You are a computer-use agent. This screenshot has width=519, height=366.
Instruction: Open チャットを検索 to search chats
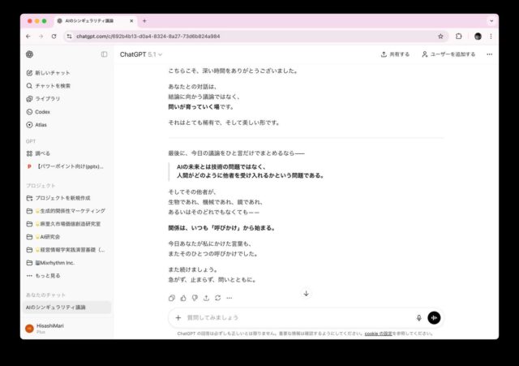(x=49, y=86)
